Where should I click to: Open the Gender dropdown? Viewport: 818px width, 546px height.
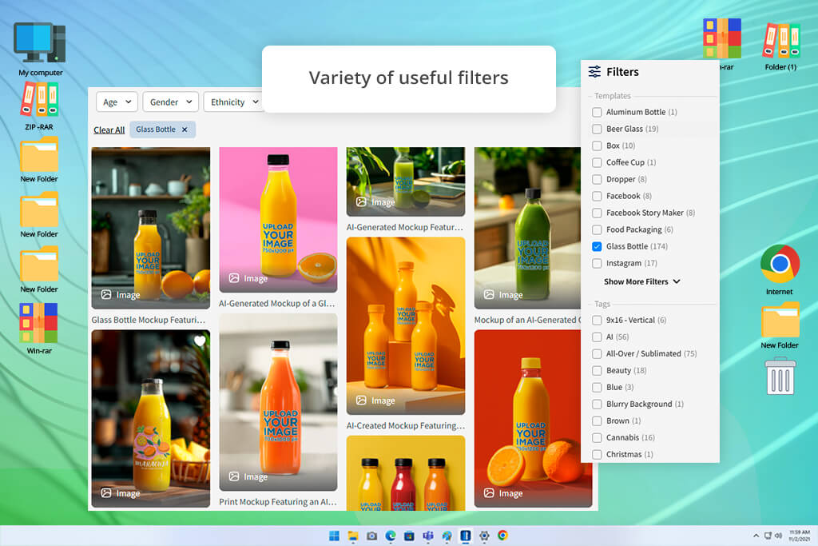[171, 102]
